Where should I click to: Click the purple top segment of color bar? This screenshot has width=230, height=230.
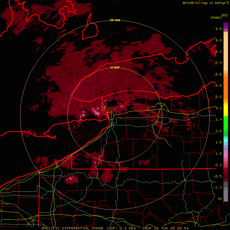(x=226, y=26)
